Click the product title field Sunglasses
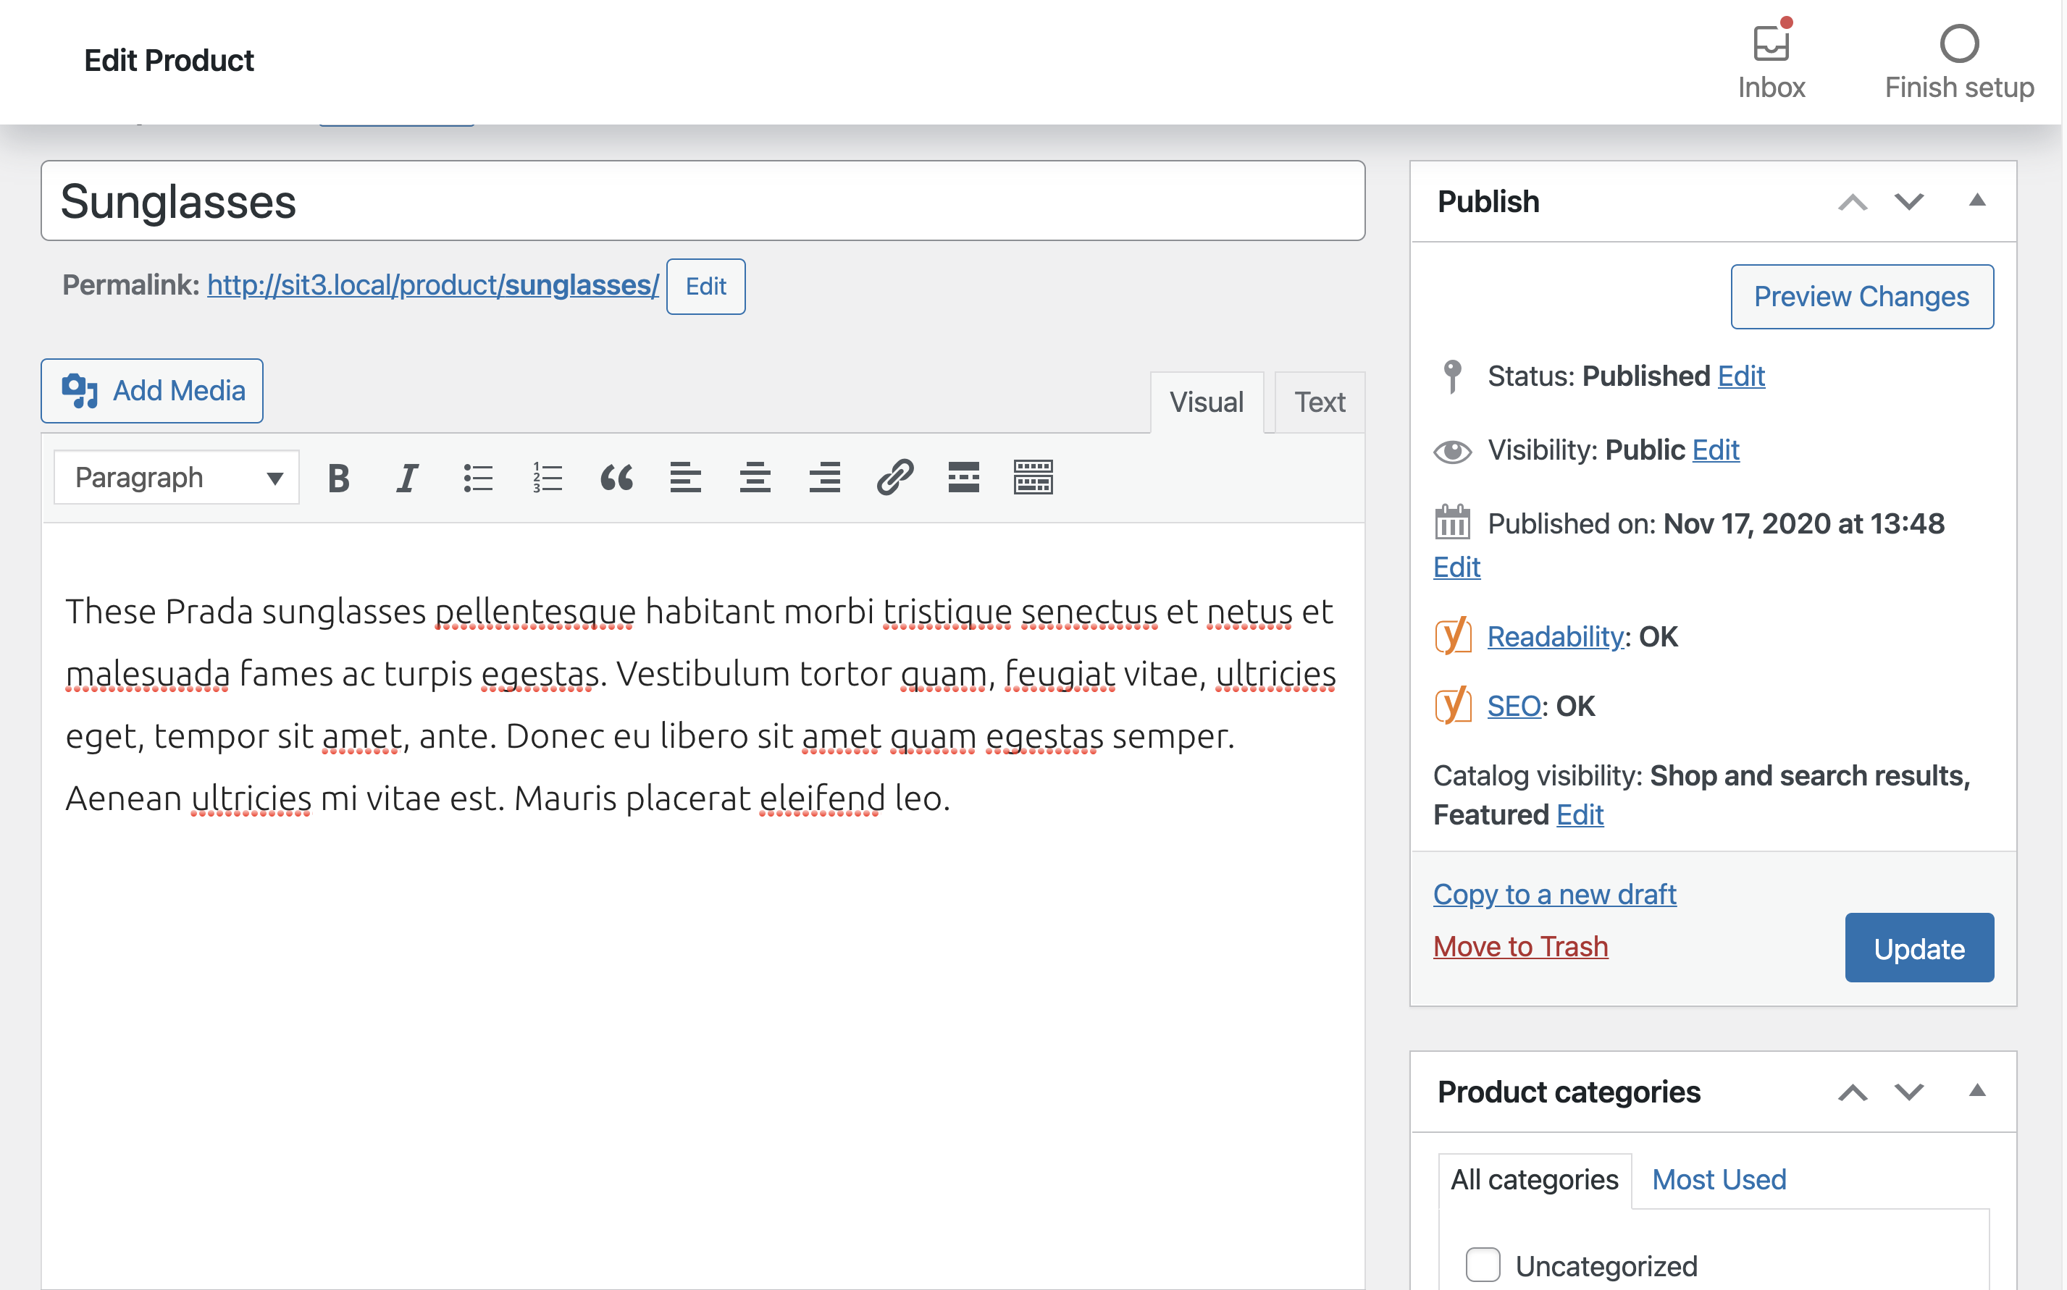 point(703,201)
